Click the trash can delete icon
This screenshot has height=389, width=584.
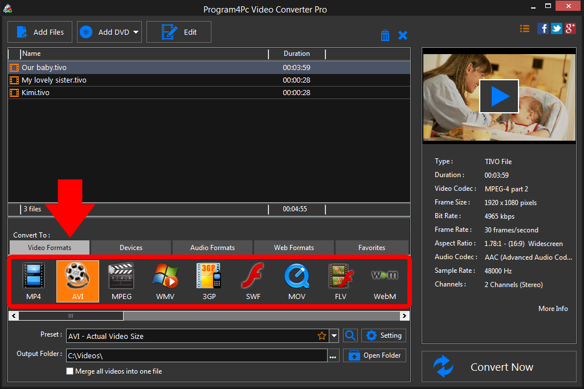(x=385, y=35)
